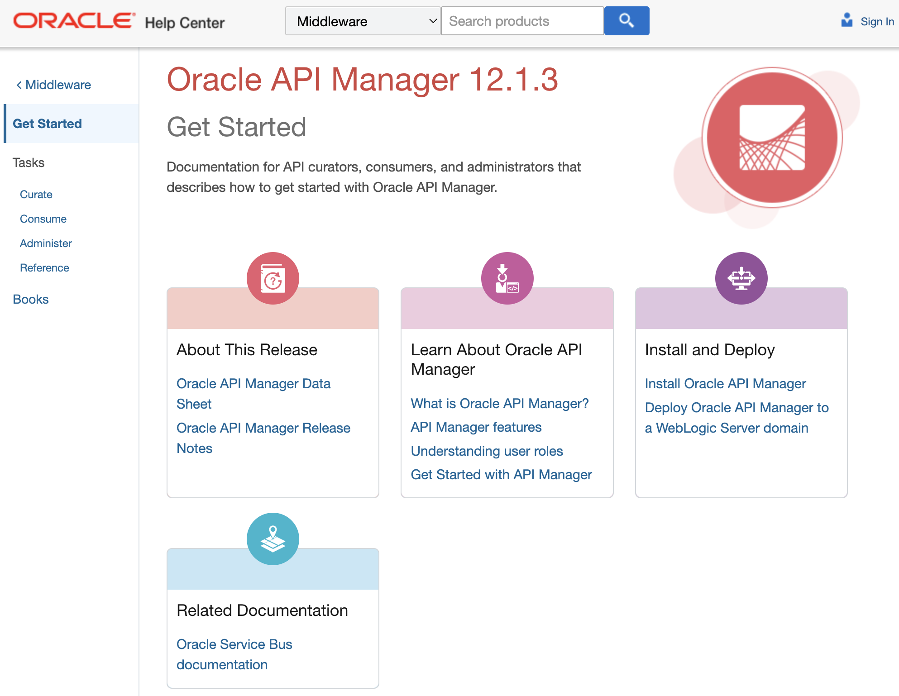The image size is (899, 696).
Task: Click the Related Documentation card icon
Action: 273,539
